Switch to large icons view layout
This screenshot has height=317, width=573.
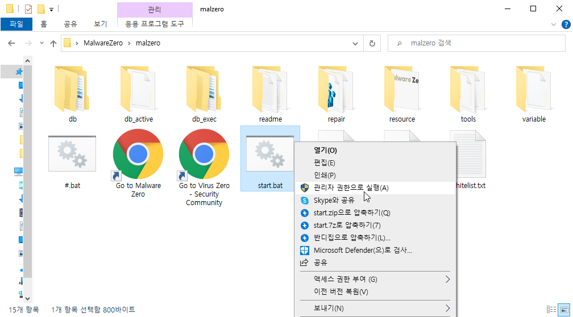[x=564, y=309]
